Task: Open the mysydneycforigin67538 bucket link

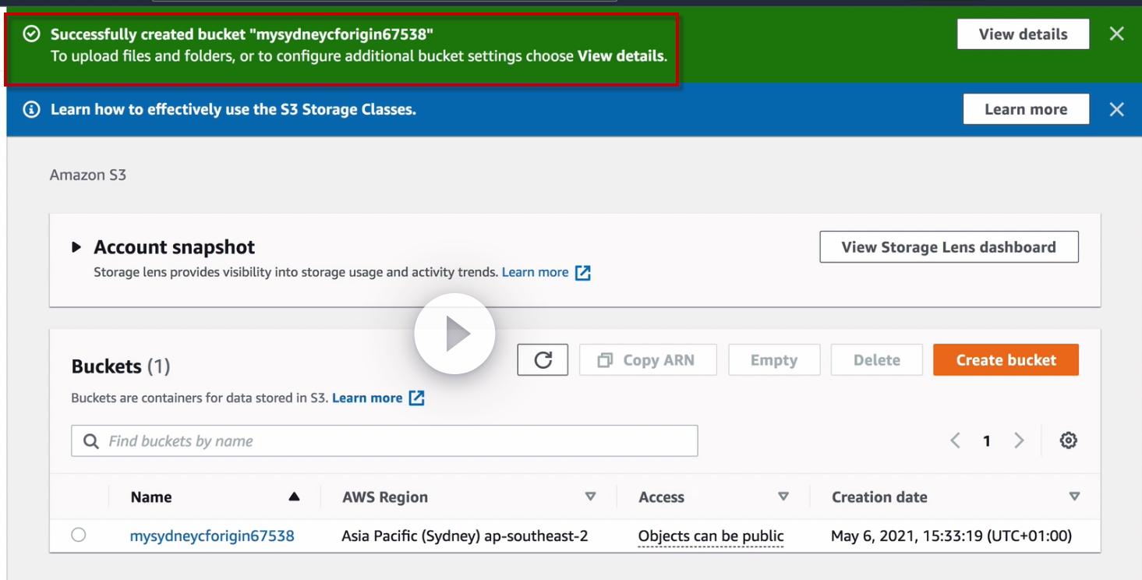Action: [x=212, y=536]
